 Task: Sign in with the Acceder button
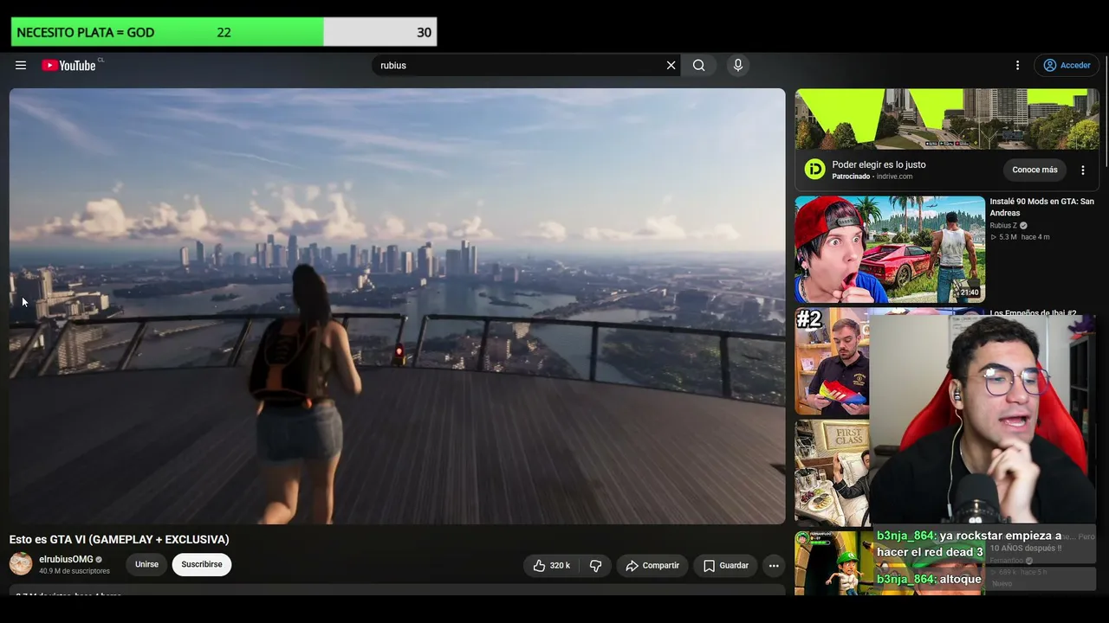(1067, 65)
